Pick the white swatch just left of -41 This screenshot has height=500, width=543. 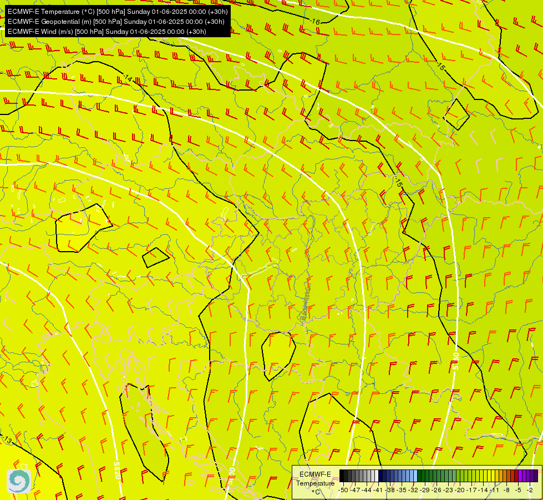[377, 476]
